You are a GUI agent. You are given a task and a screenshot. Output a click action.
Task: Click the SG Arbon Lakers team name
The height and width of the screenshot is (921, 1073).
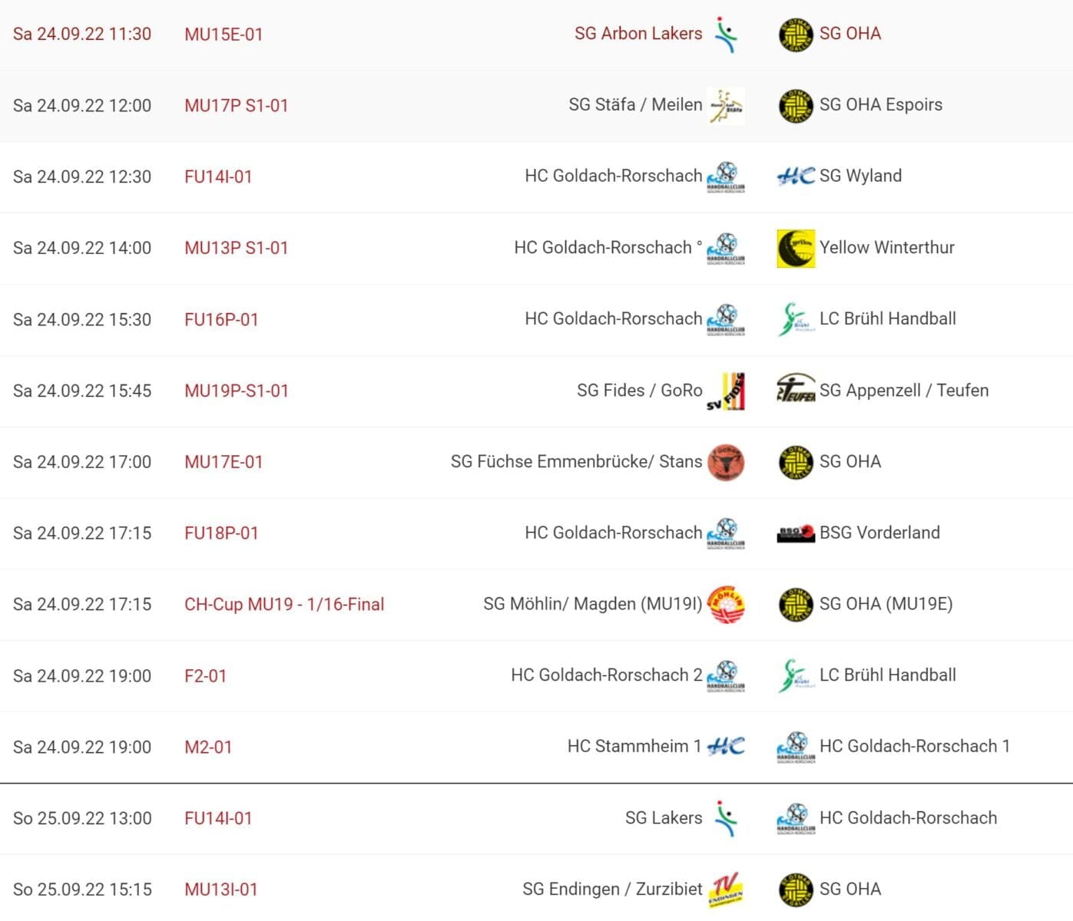pyautogui.click(x=638, y=34)
